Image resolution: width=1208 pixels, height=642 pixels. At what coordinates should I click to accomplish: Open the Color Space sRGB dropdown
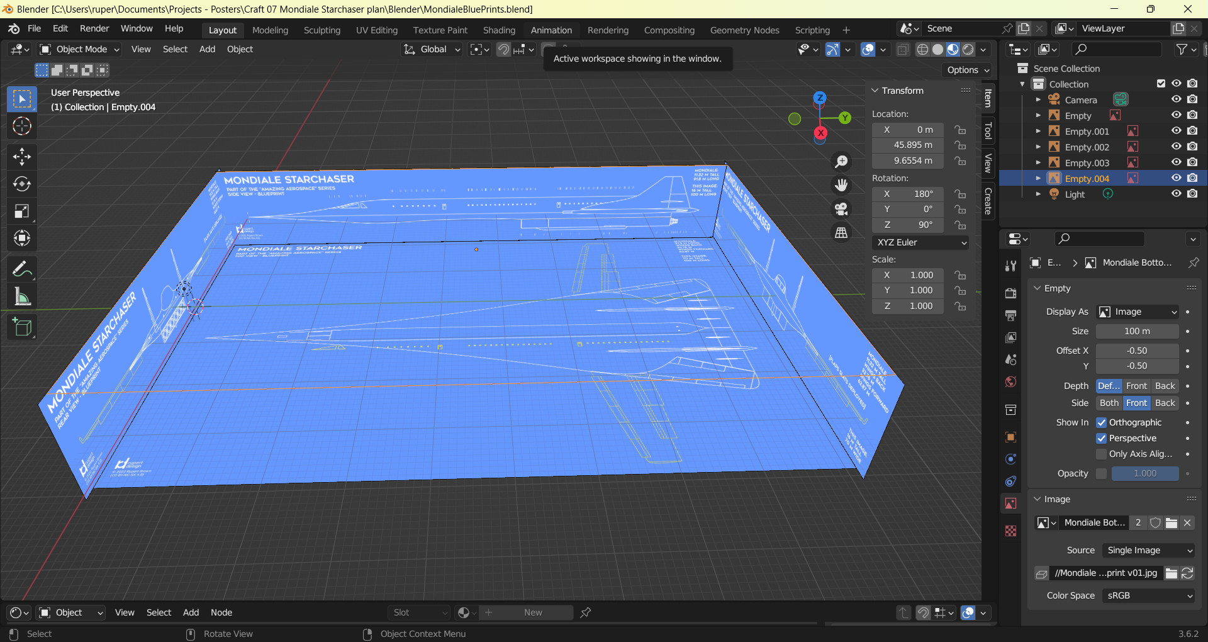(x=1148, y=595)
